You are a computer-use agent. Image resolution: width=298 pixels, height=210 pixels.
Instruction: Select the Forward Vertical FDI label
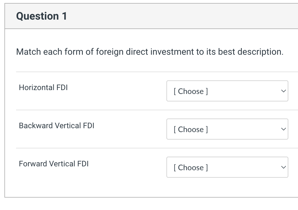[x=53, y=164]
